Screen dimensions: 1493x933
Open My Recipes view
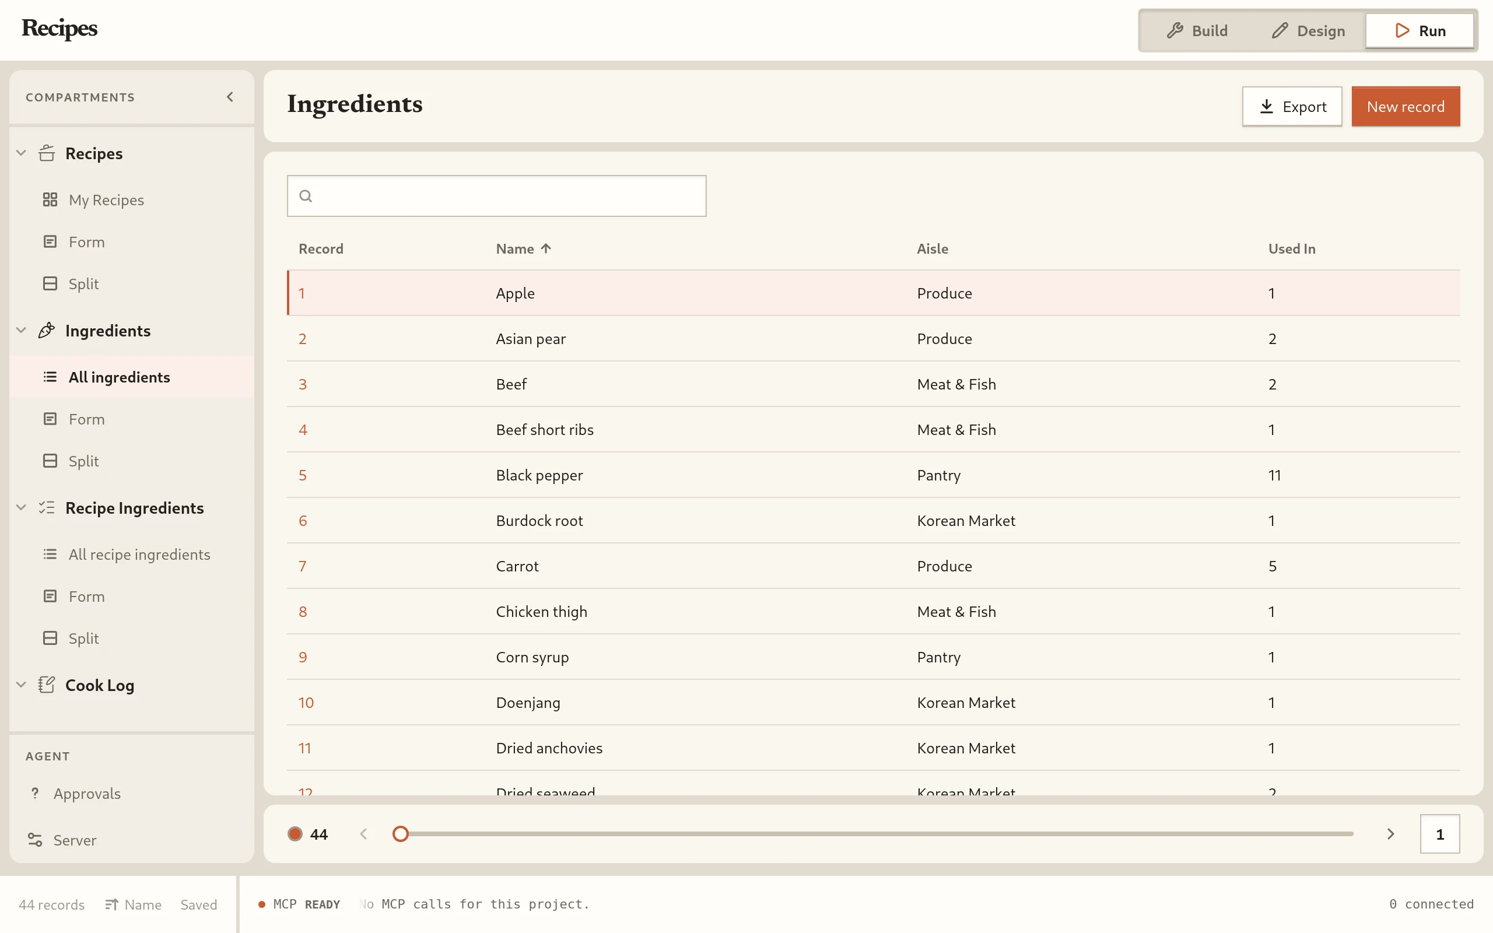[131, 200]
